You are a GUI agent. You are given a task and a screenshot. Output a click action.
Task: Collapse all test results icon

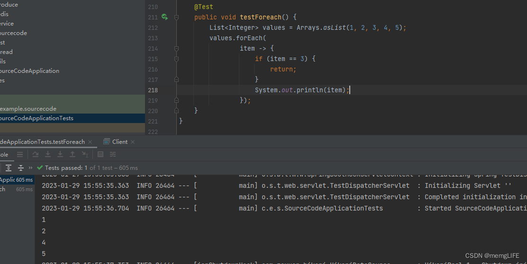pyautogui.click(x=21, y=168)
